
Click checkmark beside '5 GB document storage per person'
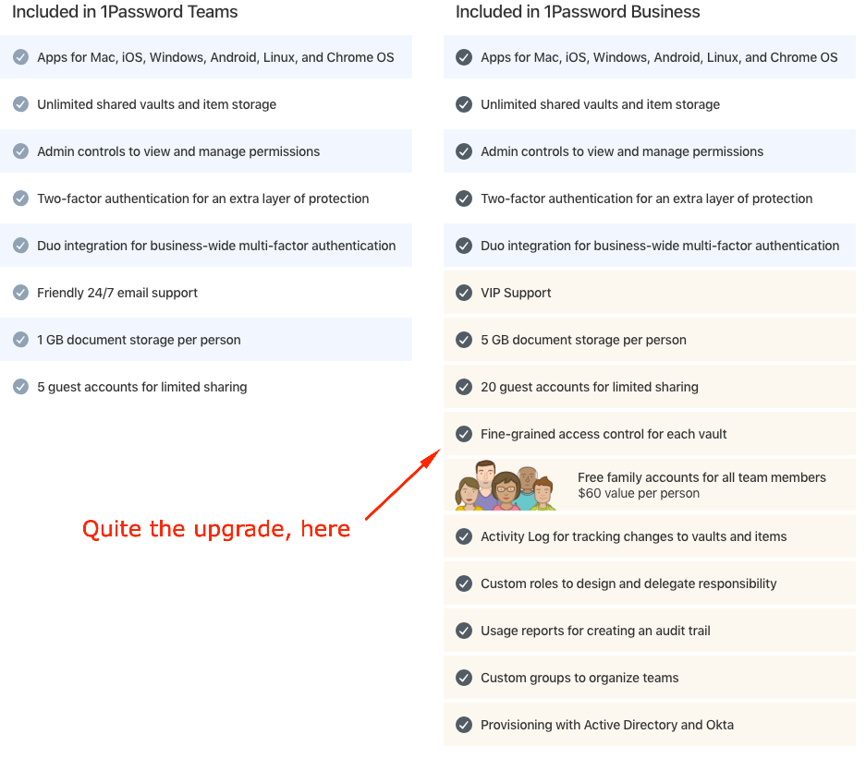click(x=464, y=339)
